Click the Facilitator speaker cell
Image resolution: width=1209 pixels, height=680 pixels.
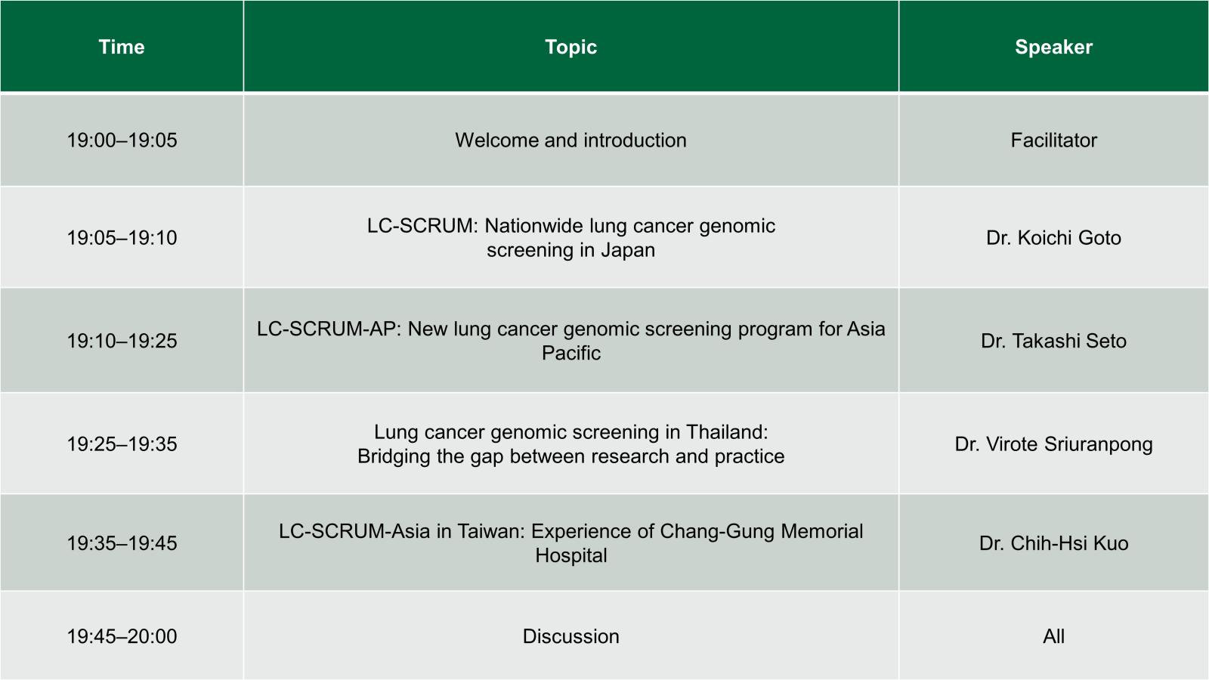[x=1054, y=140]
